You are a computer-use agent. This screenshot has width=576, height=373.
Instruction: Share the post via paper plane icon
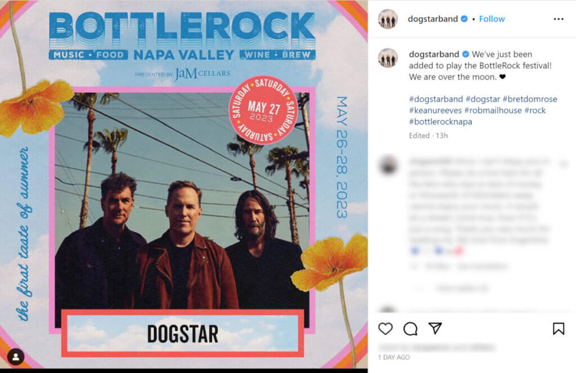(435, 328)
